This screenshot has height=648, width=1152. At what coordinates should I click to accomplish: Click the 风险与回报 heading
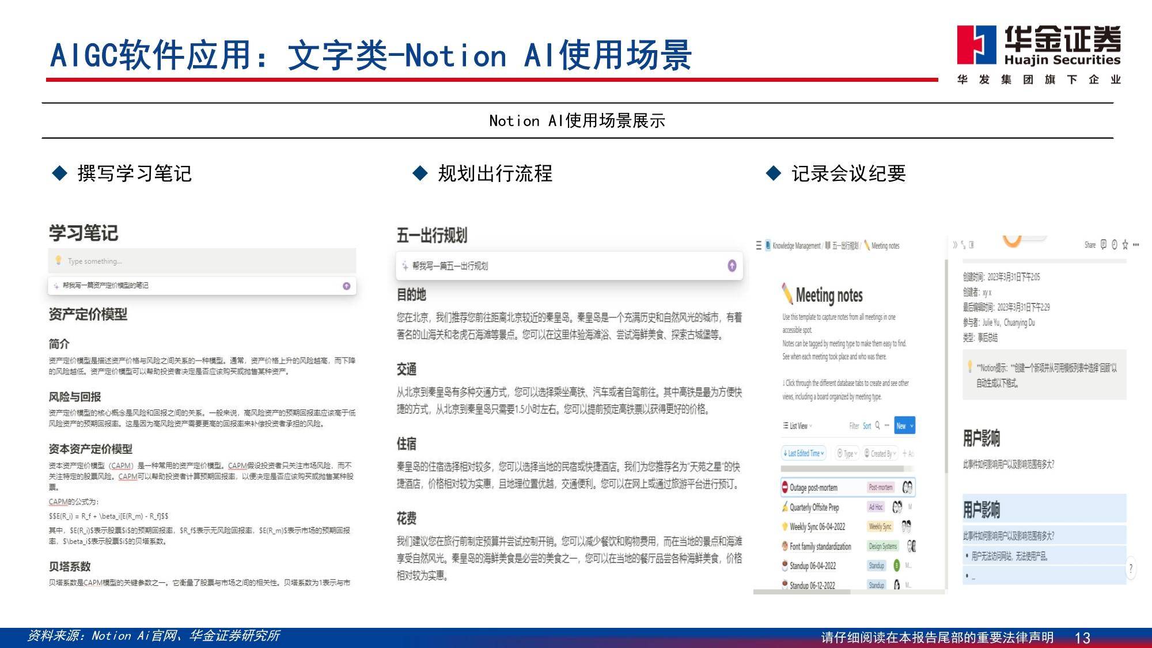coord(75,397)
